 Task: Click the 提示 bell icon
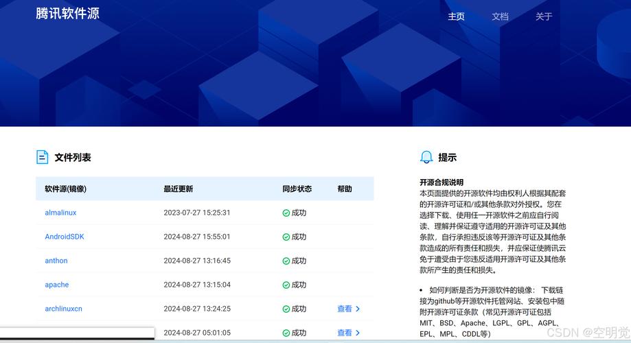click(426, 157)
